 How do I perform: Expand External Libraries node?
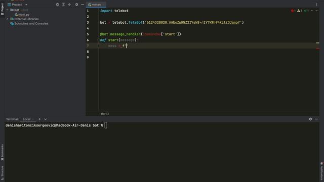pyautogui.click(x=8, y=19)
